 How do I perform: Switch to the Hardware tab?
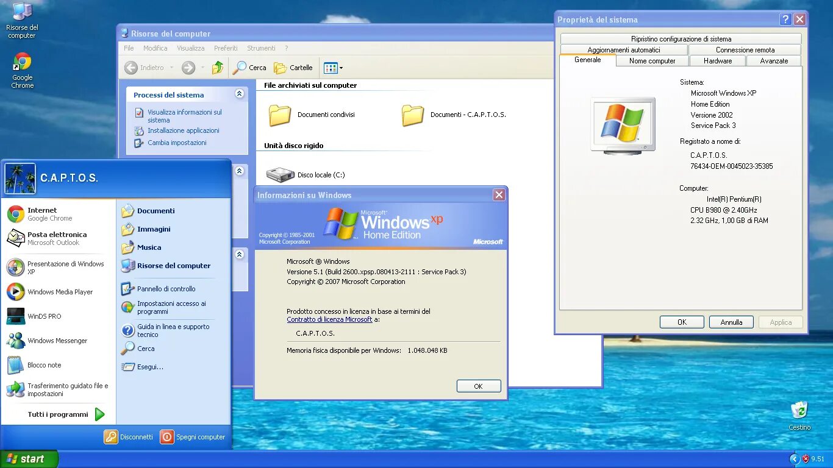[x=718, y=61]
